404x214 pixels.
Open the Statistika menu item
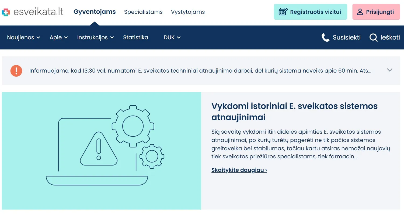click(135, 38)
